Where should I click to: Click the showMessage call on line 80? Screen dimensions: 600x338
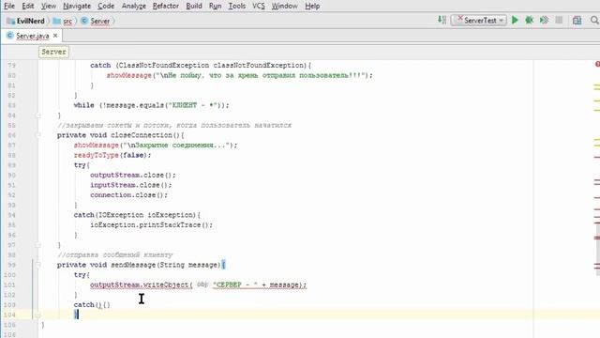click(x=240, y=75)
